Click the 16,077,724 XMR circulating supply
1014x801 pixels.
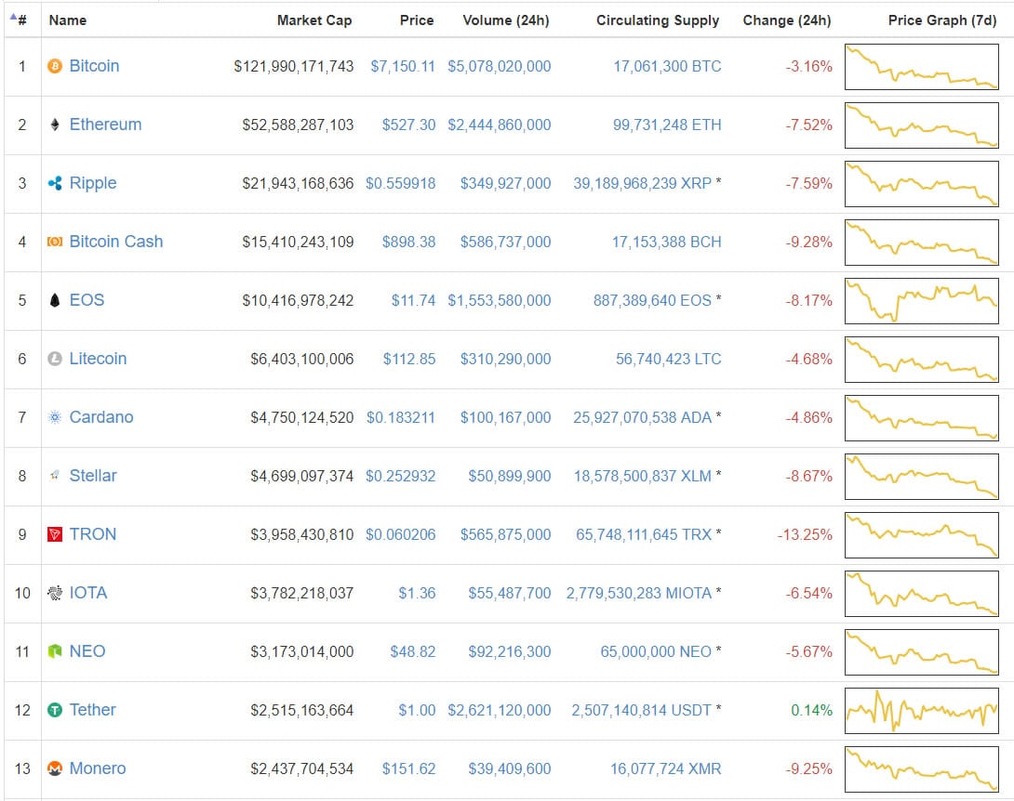666,768
